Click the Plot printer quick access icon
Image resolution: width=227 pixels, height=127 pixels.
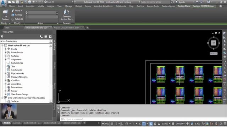coord(29,2)
